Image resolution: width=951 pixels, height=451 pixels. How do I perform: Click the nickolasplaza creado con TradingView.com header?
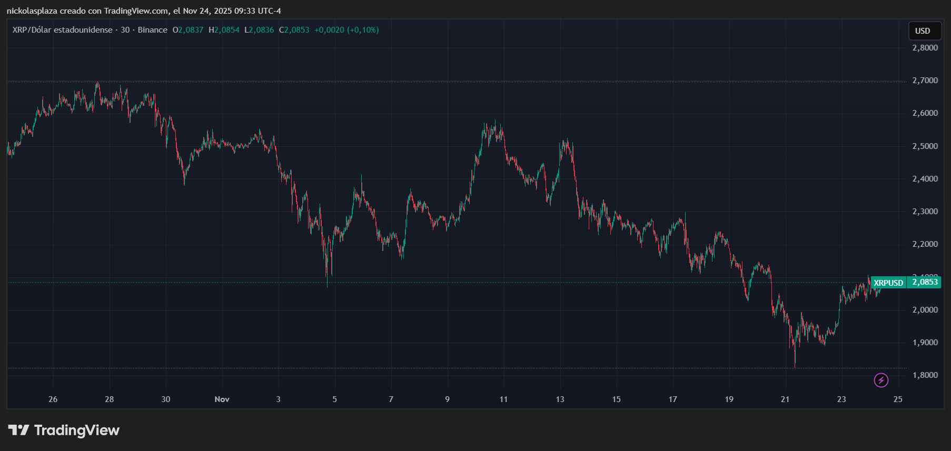(144, 11)
